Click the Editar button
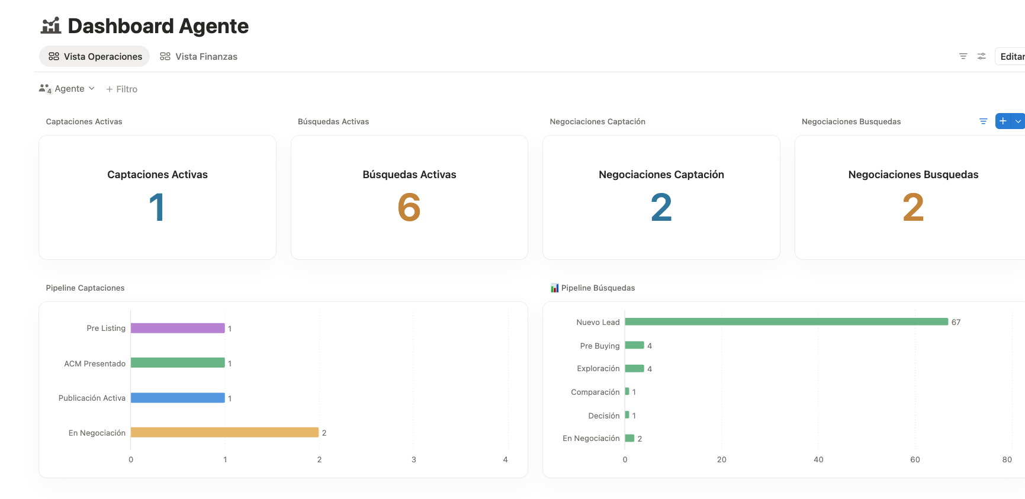 click(x=1011, y=56)
